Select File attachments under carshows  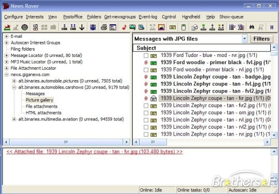[x=41, y=107]
